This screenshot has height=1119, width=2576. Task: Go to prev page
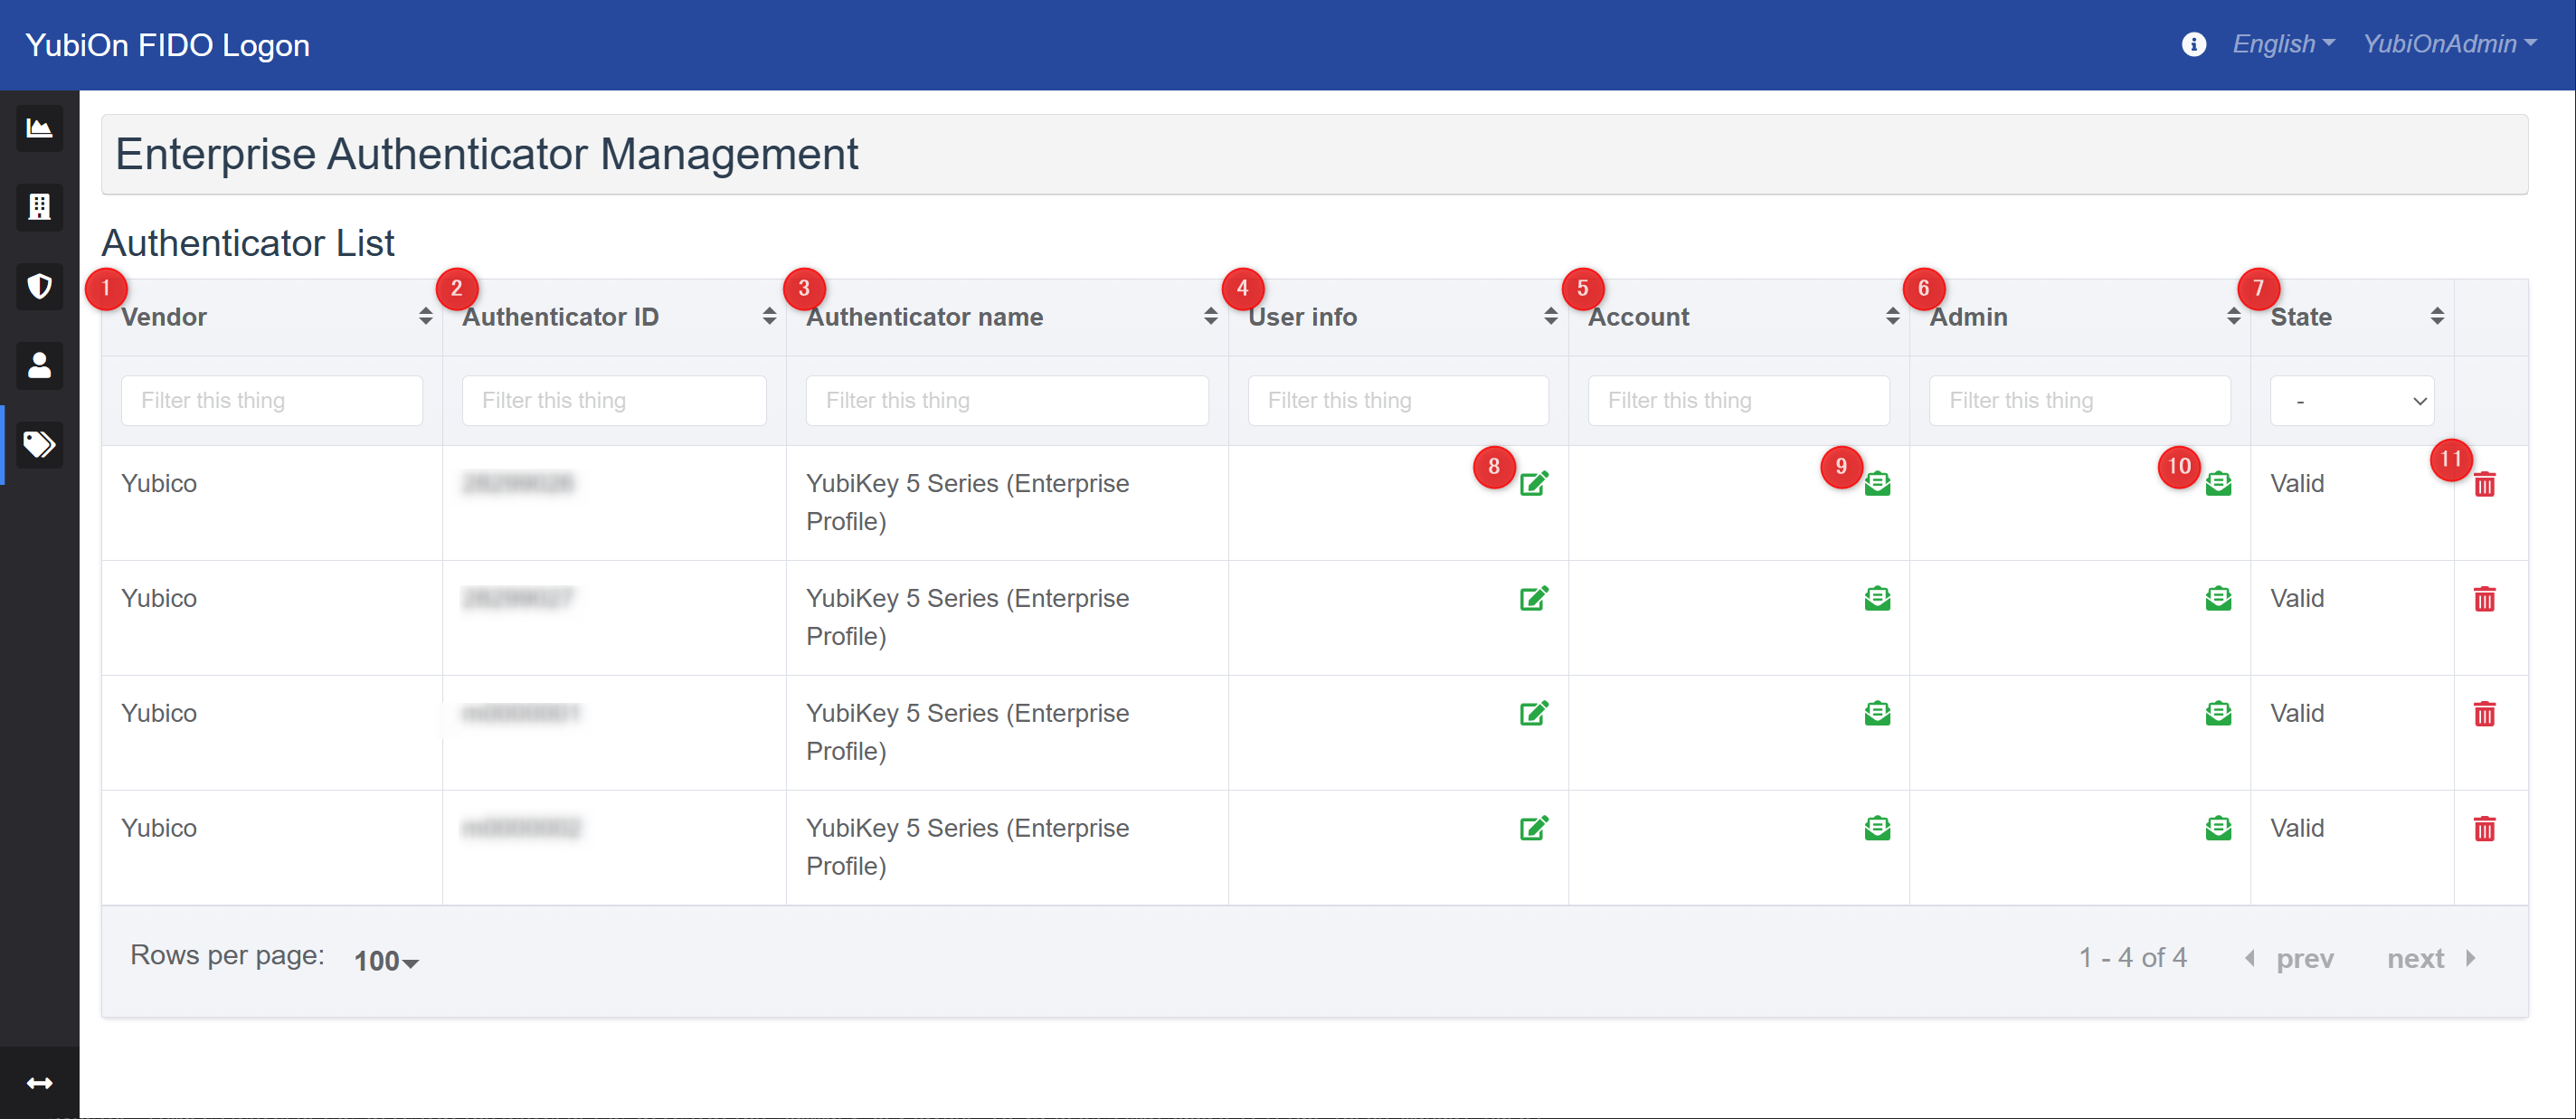pyautogui.click(x=2289, y=958)
